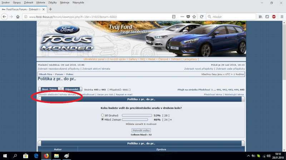Open the Firefox hamburger menu

(281, 17)
